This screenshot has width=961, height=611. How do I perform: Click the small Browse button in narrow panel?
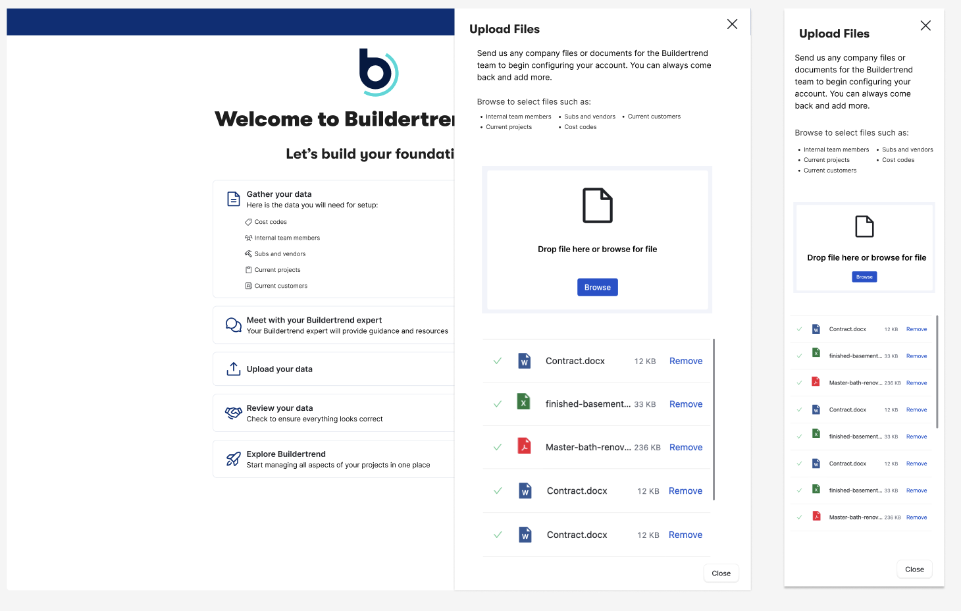[x=864, y=277]
